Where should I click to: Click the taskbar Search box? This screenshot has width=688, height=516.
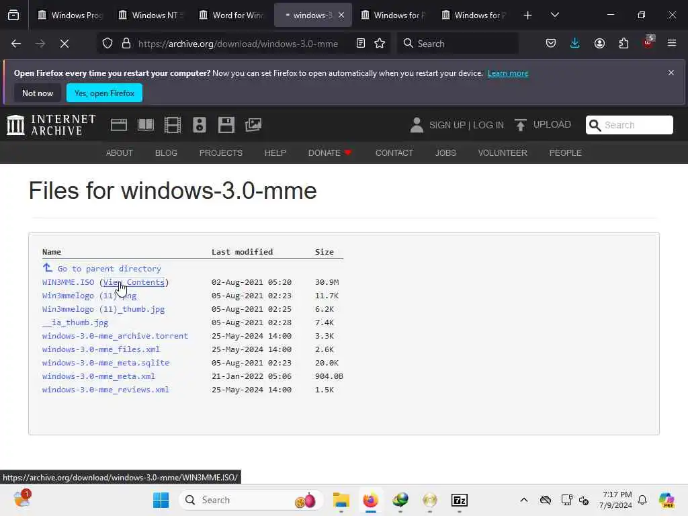tap(251, 500)
